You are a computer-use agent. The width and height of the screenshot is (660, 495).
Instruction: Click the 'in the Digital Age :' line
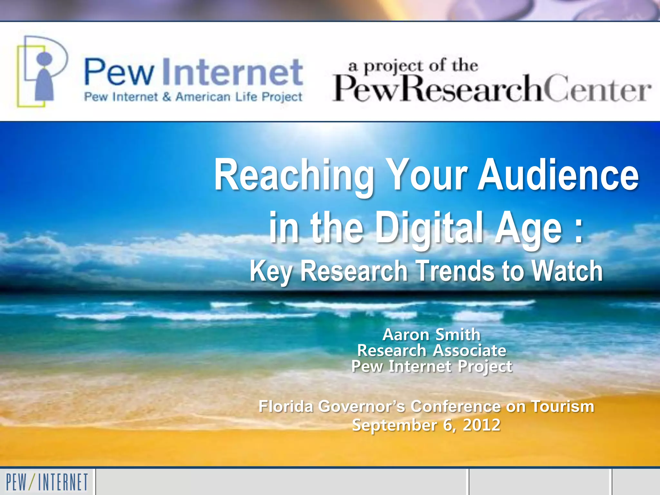pyautogui.click(x=426, y=227)
